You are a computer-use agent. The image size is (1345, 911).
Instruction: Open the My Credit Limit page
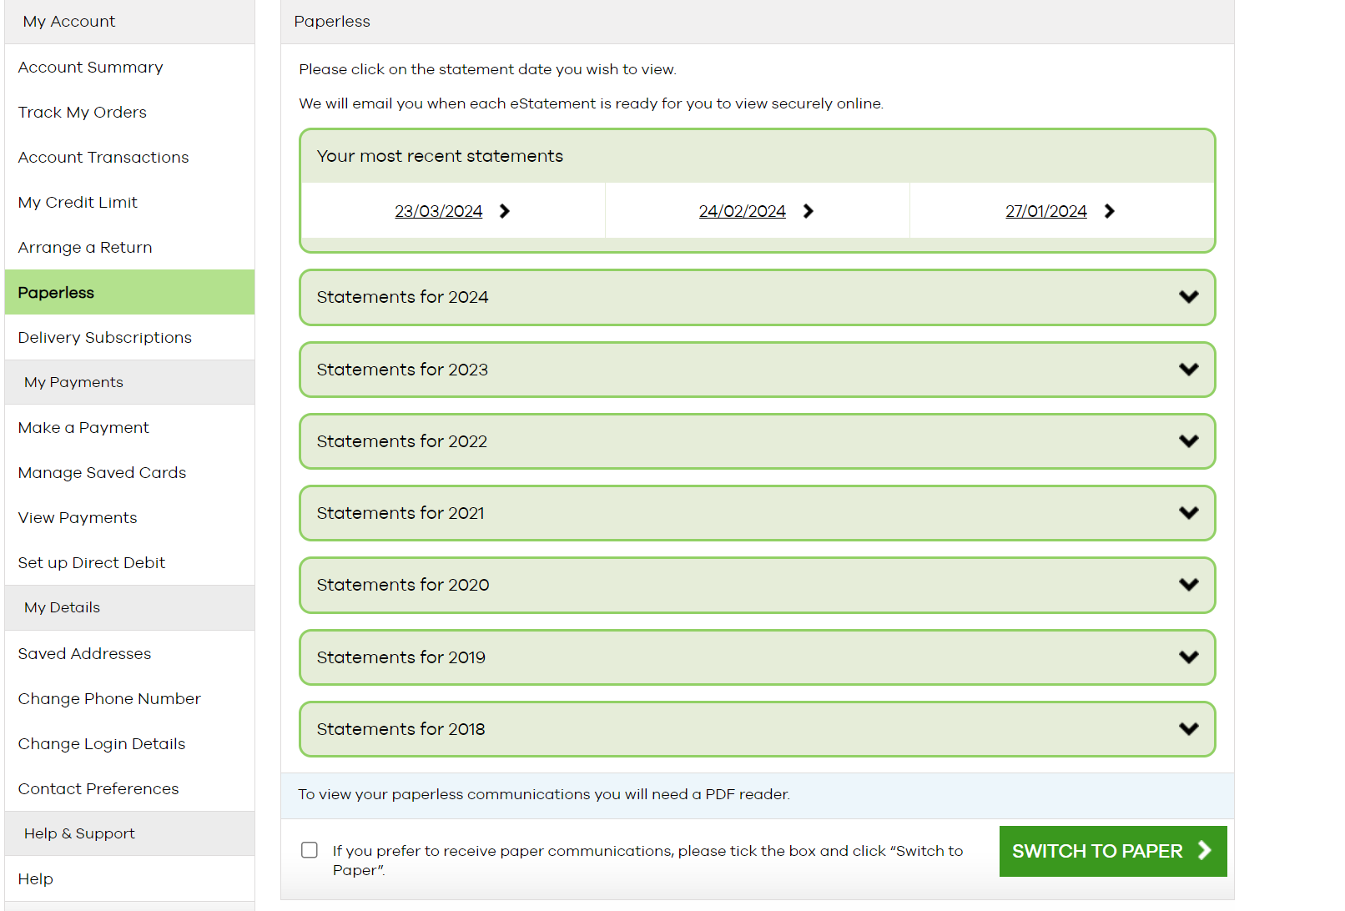pos(78,202)
